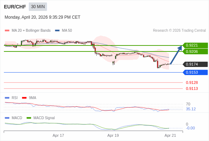Click the Apr 17 date axis label
The image size is (209, 141).
point(58,136)
